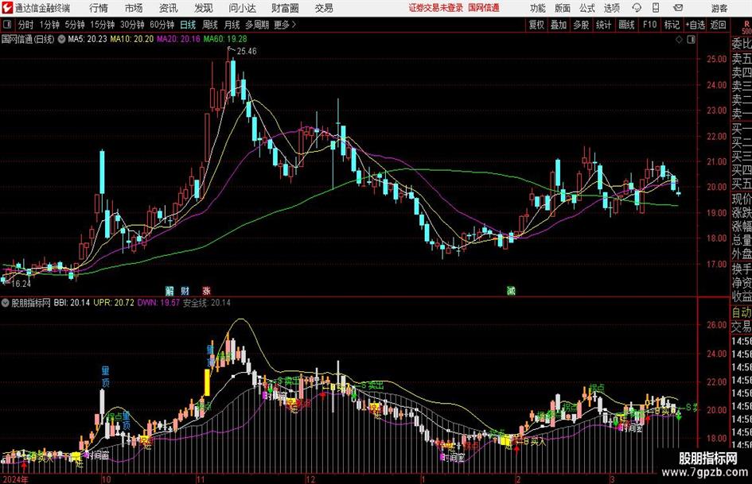Click the 叠加 overlay toolbar button
The width and height of the screenshot is (752, 484).
pos(559,25)
